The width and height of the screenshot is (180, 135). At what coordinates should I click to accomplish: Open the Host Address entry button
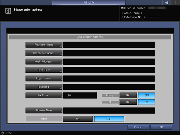44,62
